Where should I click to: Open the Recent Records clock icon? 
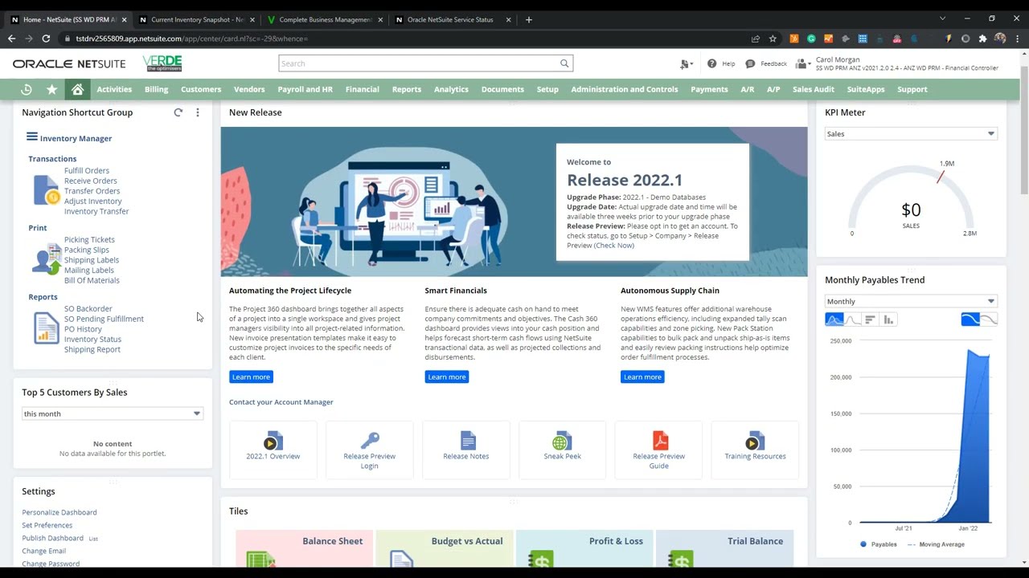coord(27,89)
